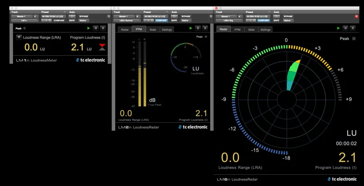This screenshot has height=186, width=364.
Task: Open LM1n plugin selector dropdown
Action: (x=24, y=20)
